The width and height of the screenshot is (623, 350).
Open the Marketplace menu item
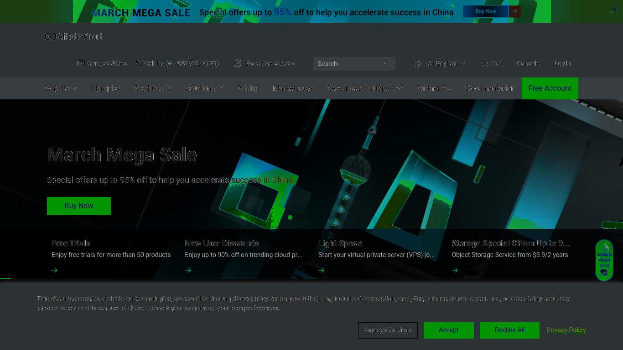click(293, 88)
